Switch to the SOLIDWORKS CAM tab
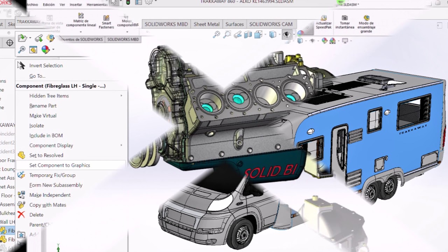 pos(271,24)
